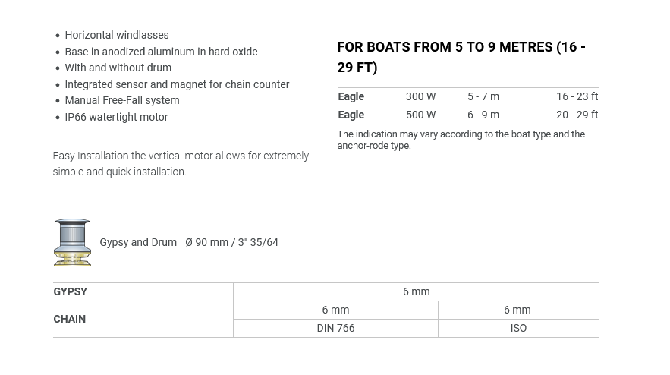This screenshot has width=670, height=375.
Task: Click the 300 W power value
Action: pos(420,96)
